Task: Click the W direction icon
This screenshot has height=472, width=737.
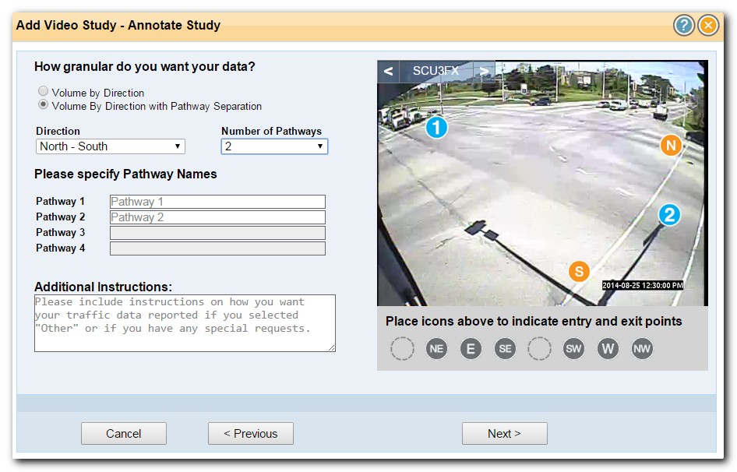Action: (x=608, y=349)
